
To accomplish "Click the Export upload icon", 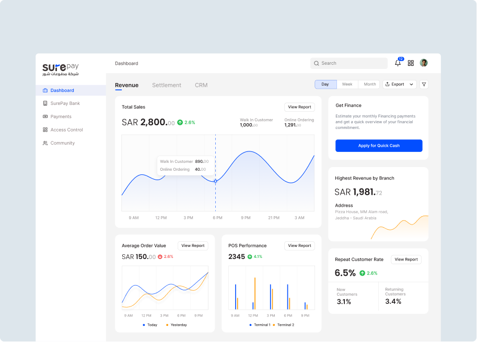I will click(387, 84).
